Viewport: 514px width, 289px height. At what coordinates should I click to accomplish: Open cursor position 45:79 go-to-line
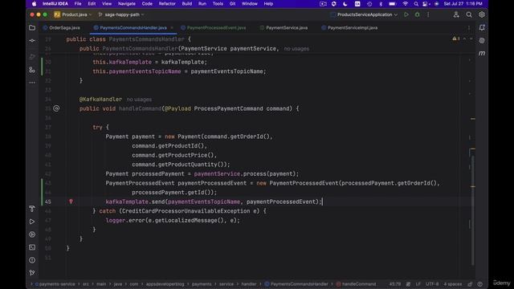point(394,284)
